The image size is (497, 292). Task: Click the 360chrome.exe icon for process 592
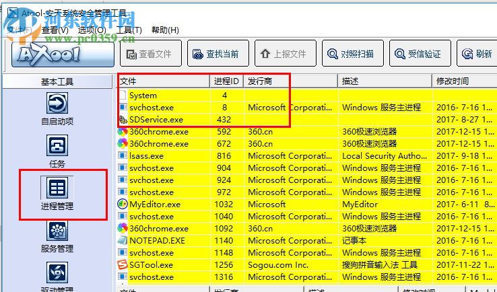click(x=123, y=132)
